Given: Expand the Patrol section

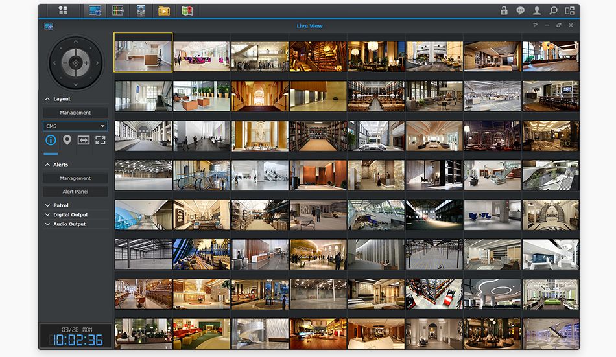Looking at the screenshot, I should pos(47,205).
